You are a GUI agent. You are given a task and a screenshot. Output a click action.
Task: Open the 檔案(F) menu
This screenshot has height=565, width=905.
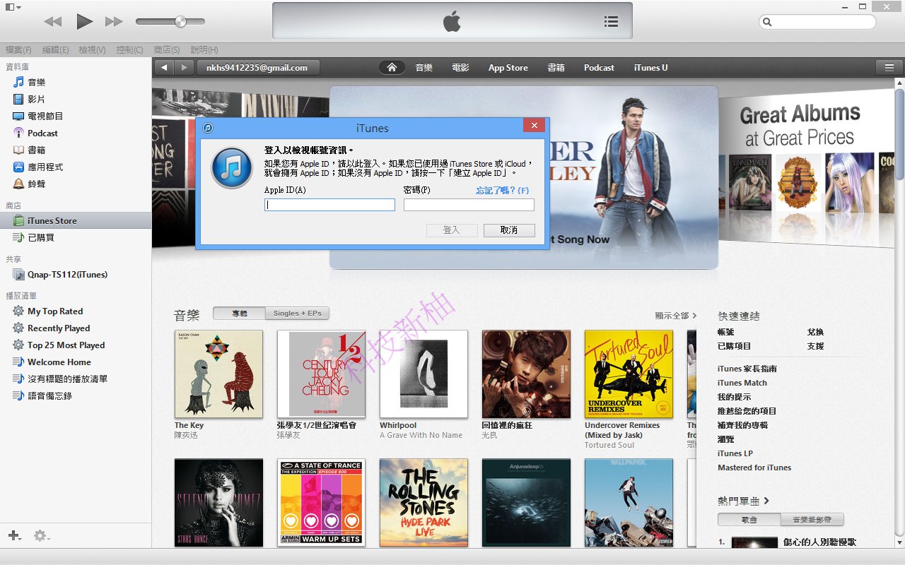[18, 50]
